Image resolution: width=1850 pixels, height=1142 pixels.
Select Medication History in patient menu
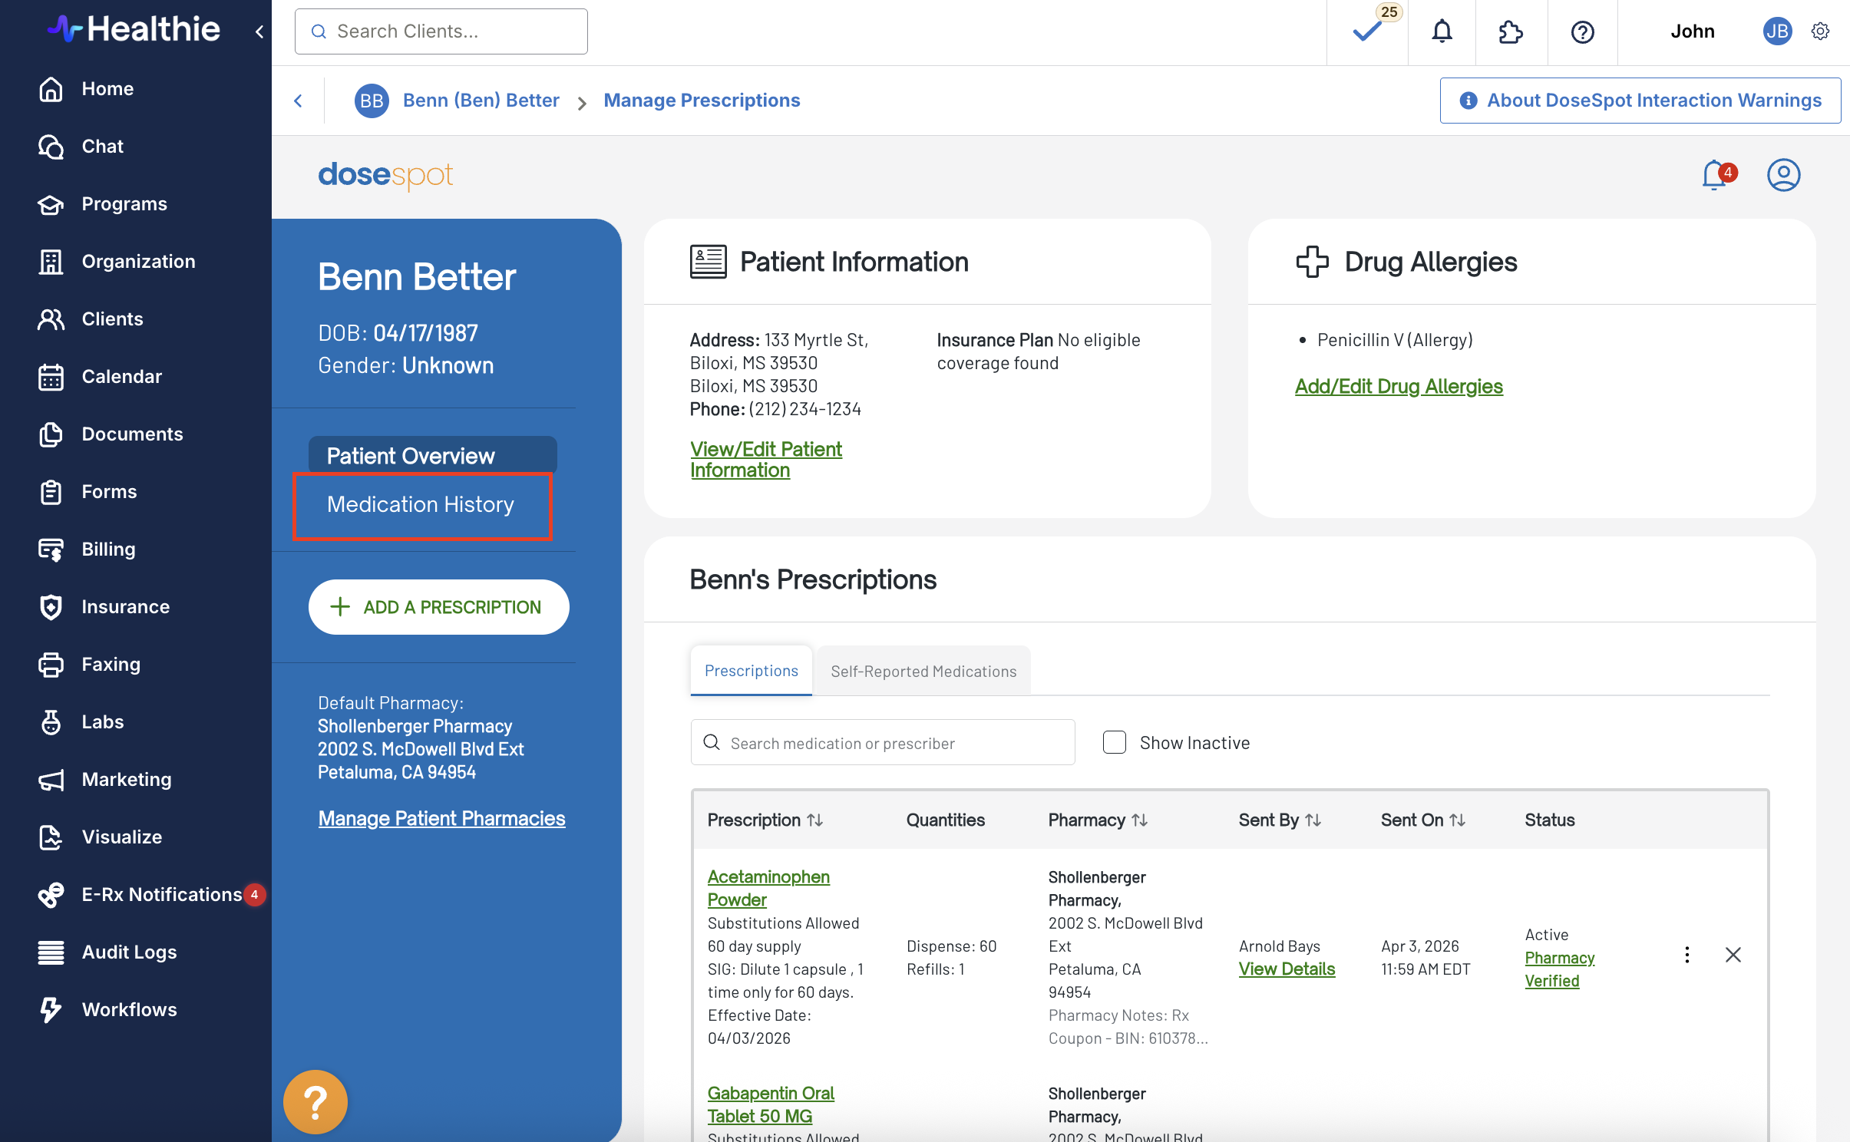tap(421, 504)
